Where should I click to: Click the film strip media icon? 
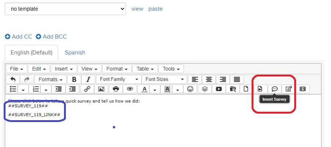coord(303,89)
